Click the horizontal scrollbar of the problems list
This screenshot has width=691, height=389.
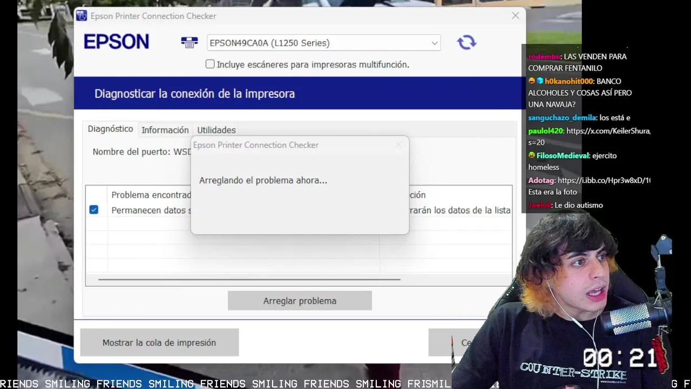pos(249,279)
